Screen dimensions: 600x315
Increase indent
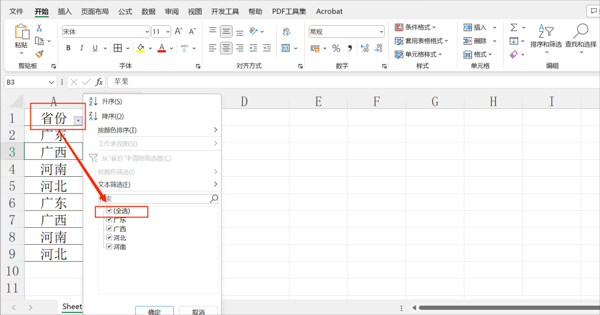pos(267,48)
